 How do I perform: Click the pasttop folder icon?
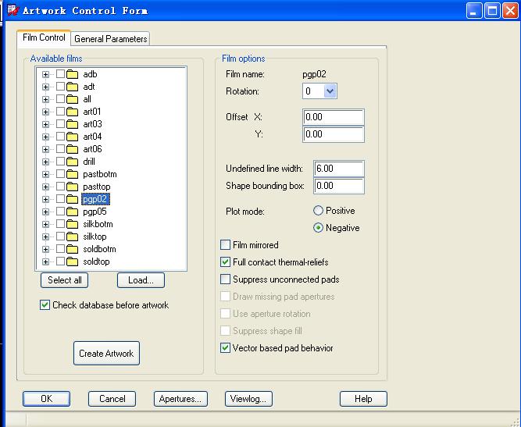pyautogui.click(x=72, y=187)
